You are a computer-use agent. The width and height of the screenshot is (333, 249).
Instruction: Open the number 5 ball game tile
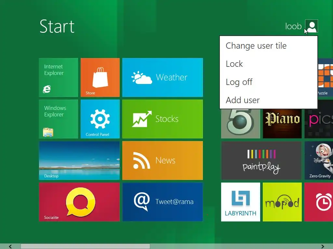pyautogui.click(x=241, y=124)
